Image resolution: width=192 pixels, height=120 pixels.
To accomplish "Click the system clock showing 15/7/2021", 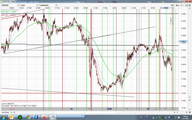I will [x=185, y=118].
